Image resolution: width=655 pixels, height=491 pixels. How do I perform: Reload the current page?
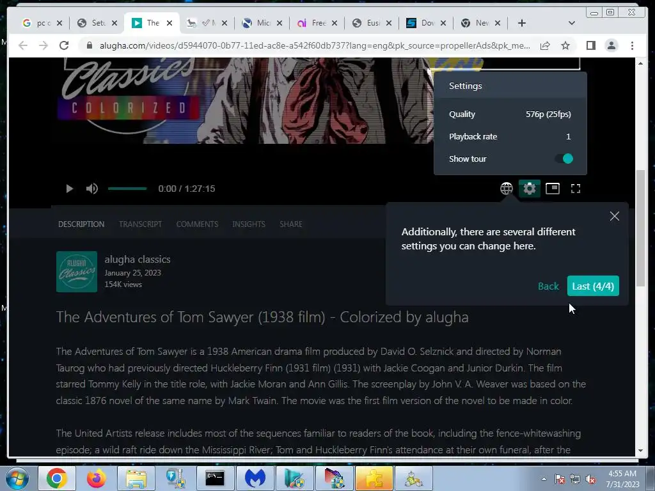pyautogui.click(x=63, y=45)
